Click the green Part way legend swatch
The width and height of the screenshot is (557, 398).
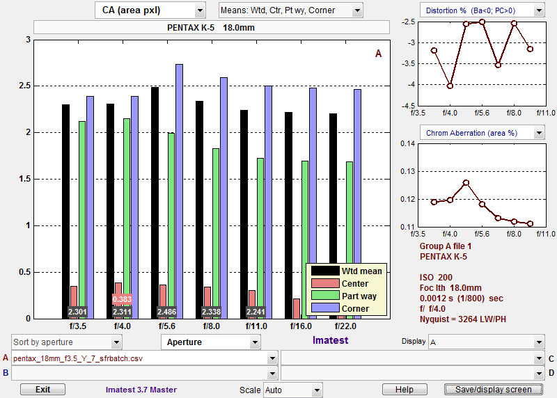(x=325, y=296)
